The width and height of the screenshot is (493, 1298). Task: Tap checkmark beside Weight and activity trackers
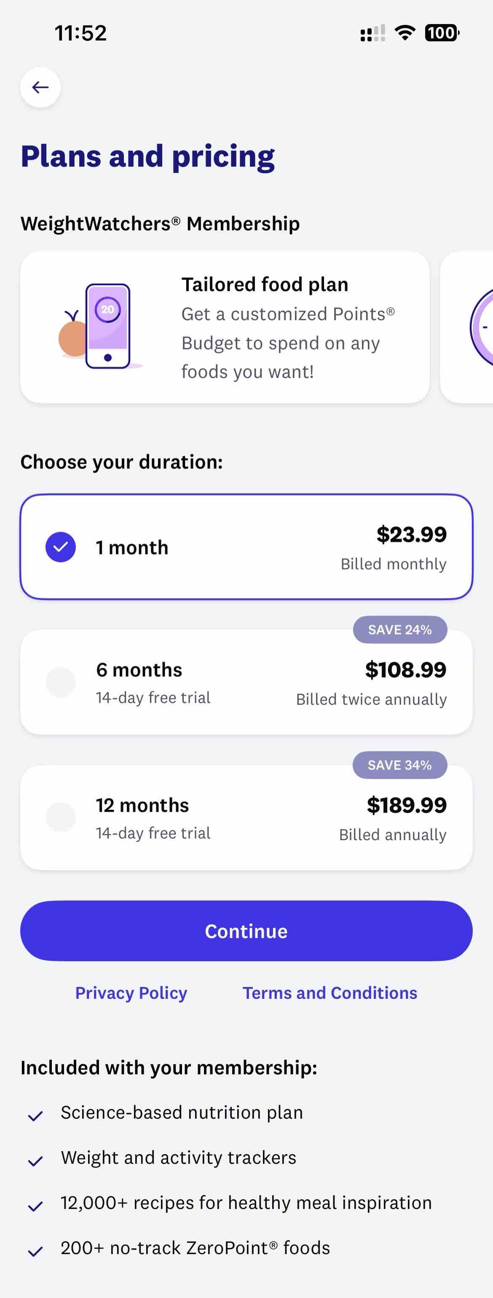(35, 1161)
